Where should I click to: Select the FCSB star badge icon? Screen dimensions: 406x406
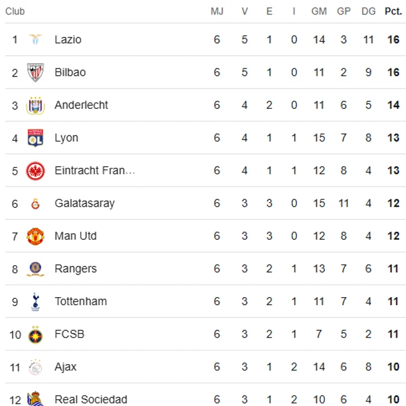pyautogui.click(x=35, y=335)
